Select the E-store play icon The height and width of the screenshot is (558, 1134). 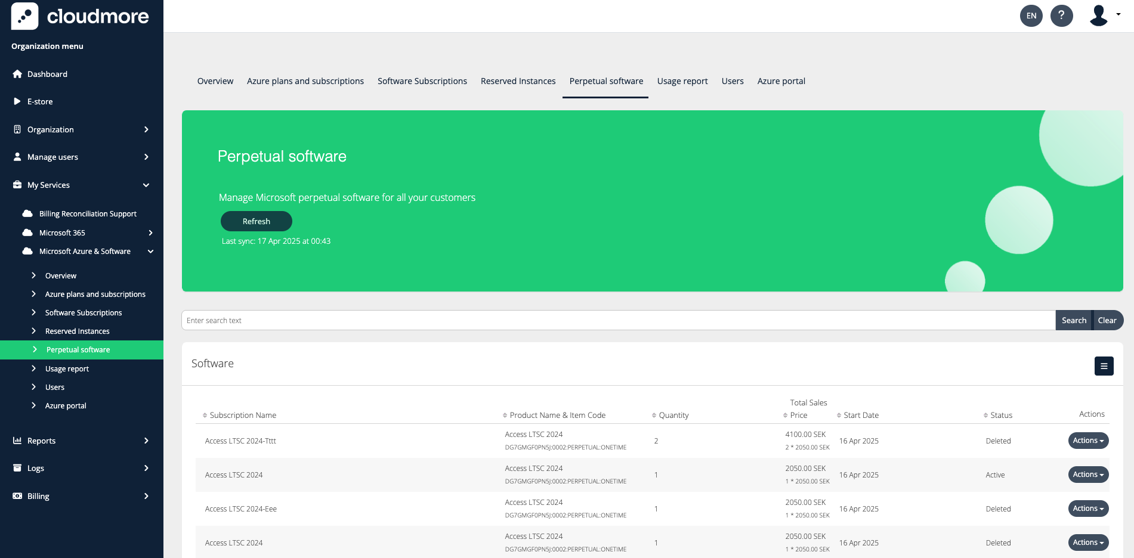(17, 101)
